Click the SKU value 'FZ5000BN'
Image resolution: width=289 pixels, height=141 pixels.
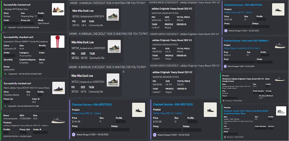25,119
